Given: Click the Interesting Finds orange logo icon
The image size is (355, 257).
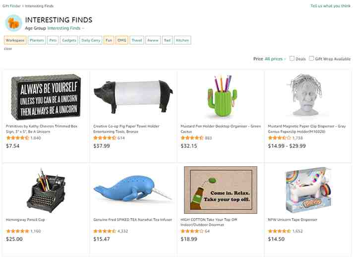Looking at the screenshot, I should pyautogui.click(x=13, y=23).
